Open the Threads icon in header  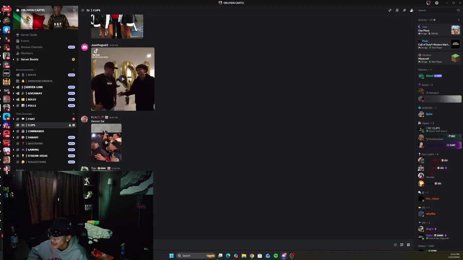pyautogui.click(x=390, y=10)
